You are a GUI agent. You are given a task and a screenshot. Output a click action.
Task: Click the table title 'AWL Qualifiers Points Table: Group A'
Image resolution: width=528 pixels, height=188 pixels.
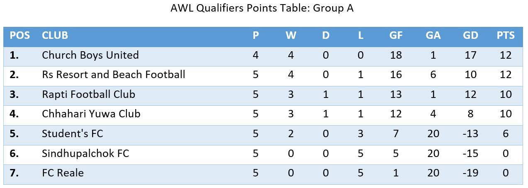(x=262, y=9)
